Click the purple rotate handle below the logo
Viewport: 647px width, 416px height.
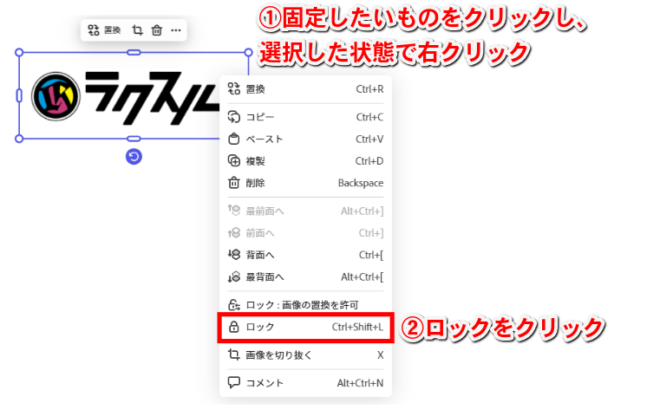point(134,156)
